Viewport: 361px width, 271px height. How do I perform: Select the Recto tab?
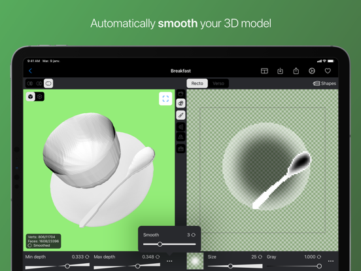point(198,83)
